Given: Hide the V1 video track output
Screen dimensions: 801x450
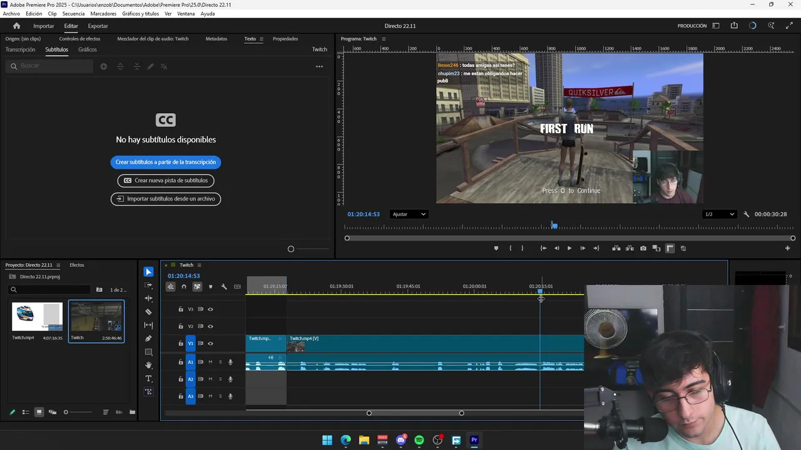Looking at the screenshot, I should [210, 343].
